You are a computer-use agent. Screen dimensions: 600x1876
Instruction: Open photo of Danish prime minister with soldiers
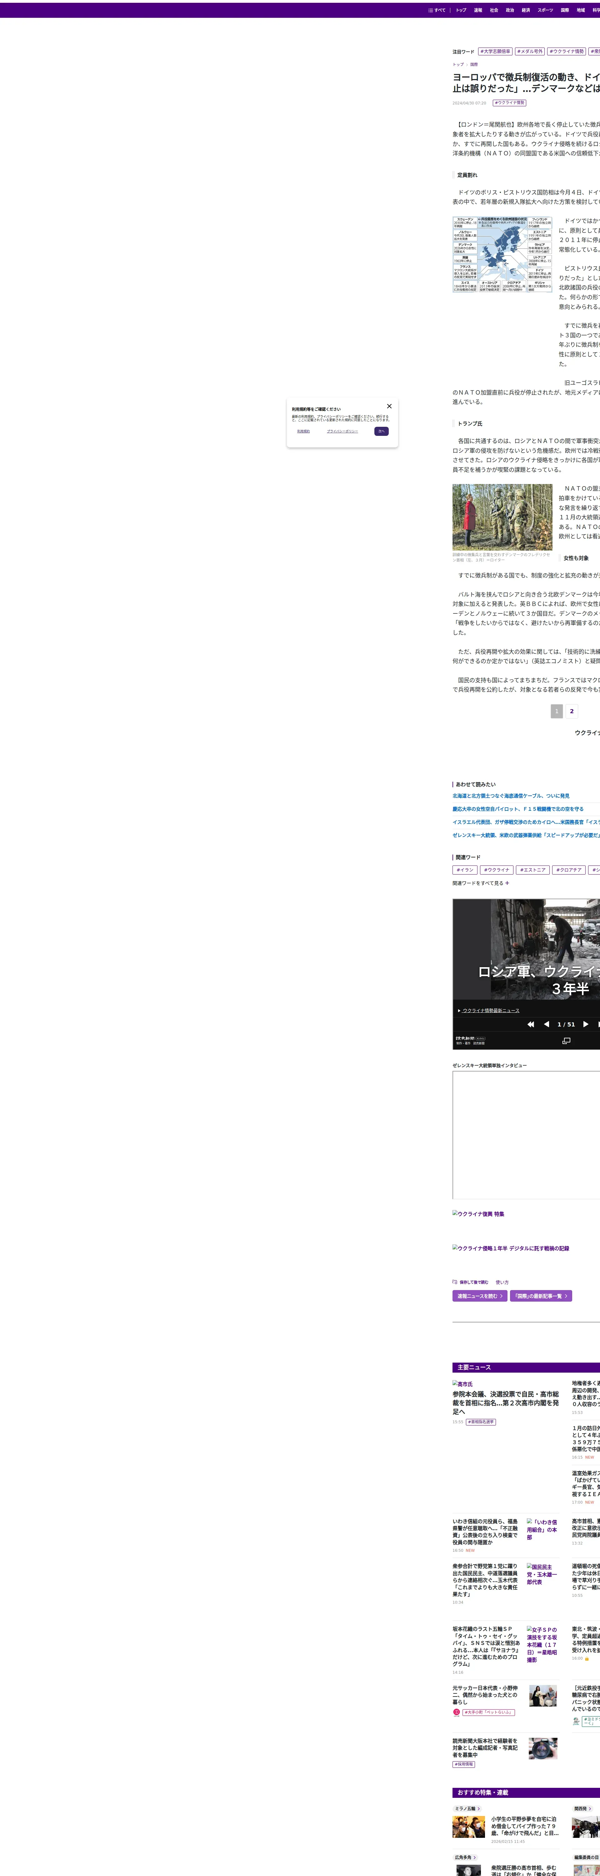[x=502, y=517]
